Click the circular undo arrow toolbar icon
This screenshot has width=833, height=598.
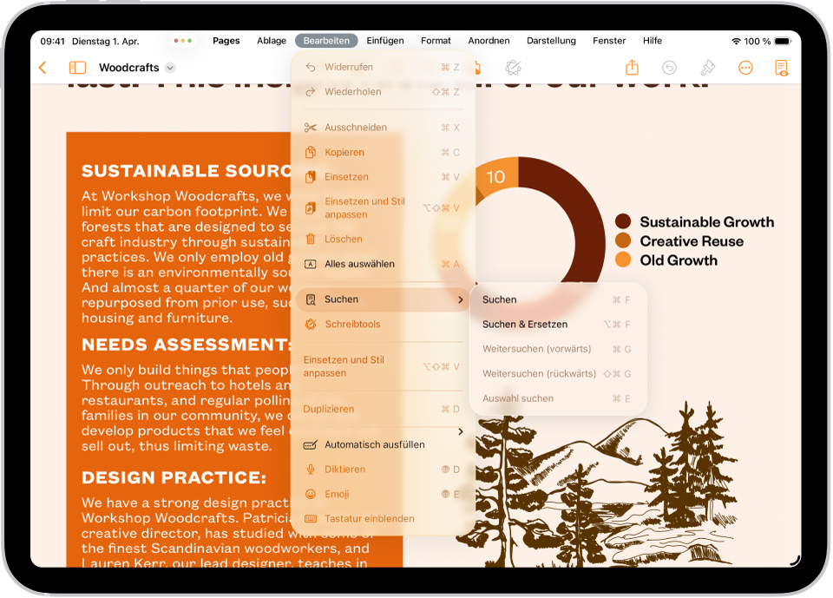(668, 67)
